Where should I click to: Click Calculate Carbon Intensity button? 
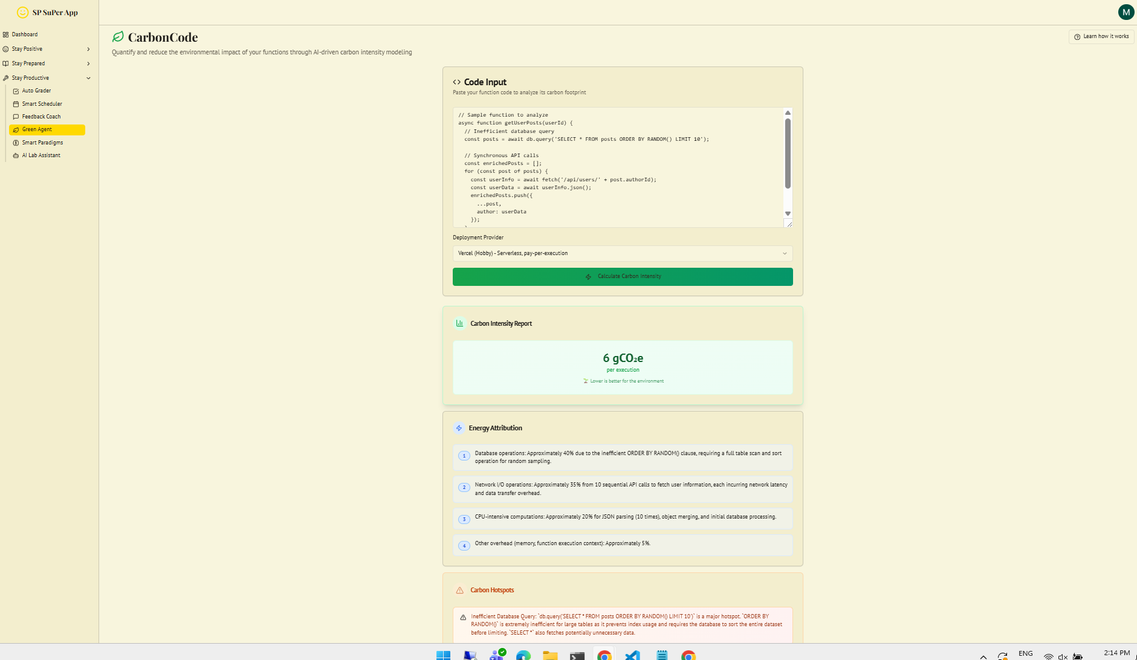click(623, 277)
